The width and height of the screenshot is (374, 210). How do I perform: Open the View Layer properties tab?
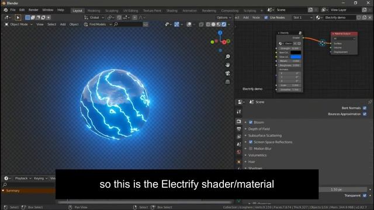click(239, 136)
